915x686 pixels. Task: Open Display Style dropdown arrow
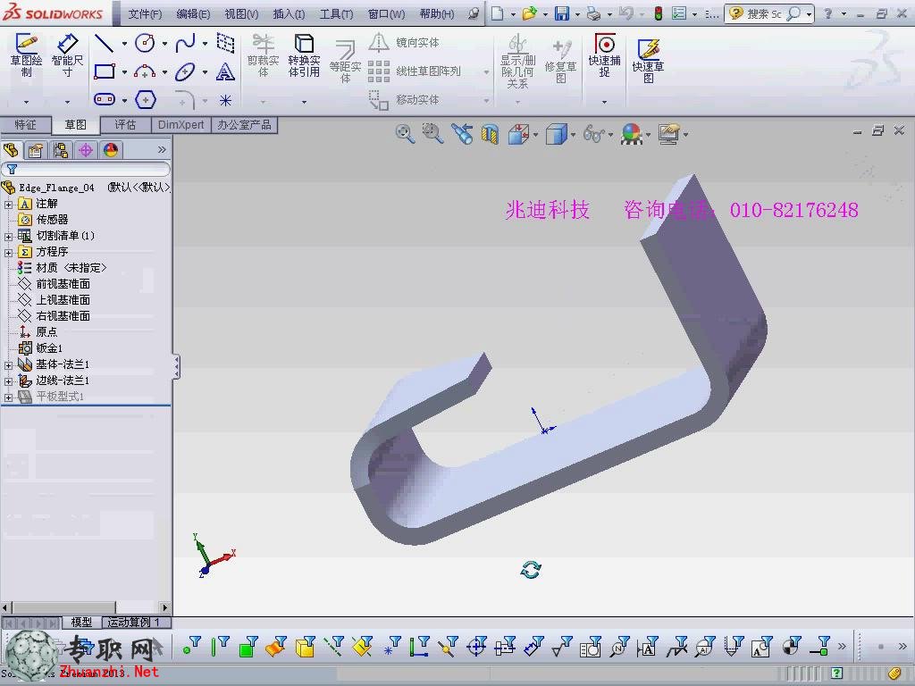pyautogui.click(x=573, y=135)
